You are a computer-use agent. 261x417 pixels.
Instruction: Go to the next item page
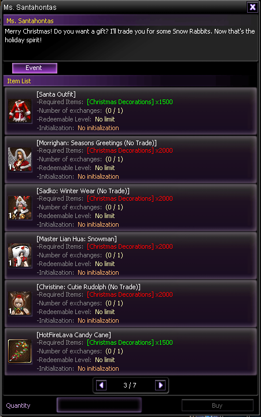[x=160, y=385]
